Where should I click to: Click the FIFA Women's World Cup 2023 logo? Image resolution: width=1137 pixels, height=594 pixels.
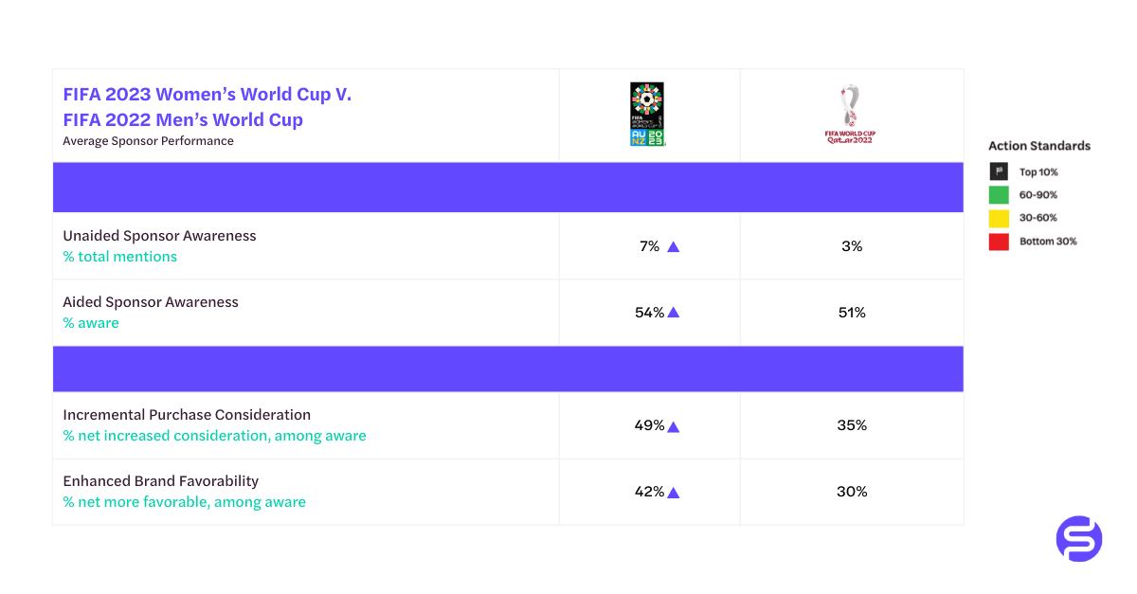pos(648,114)
